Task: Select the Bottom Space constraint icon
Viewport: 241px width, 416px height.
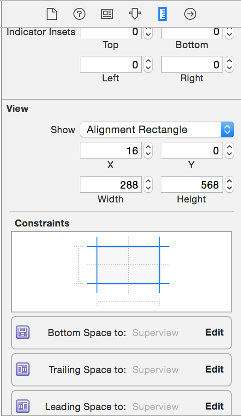Action: click(x=23, y=332)
